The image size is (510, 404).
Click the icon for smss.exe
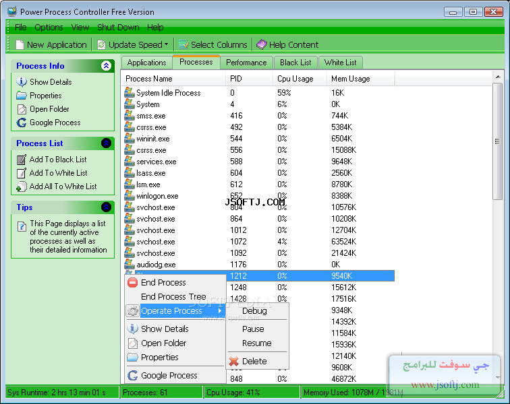coord(129,116)
